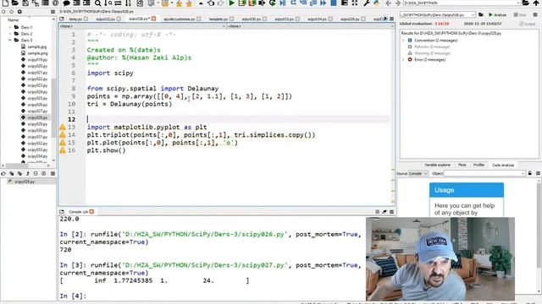The image size is (542, 304).
Task: Open file browser icon in Code Analysis pane
Action: [481, 15]
